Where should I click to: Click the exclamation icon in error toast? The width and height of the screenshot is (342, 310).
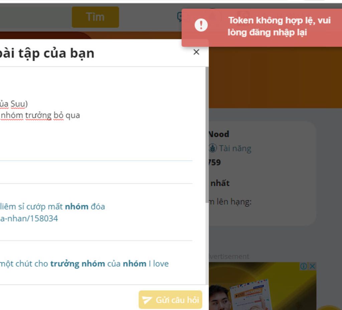pos(201,25)
